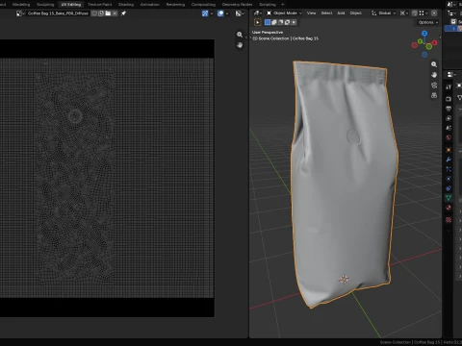Image resolution: width=462 pixels, height=346 pixels.
Task: Open the Compositing workspace tab
Action: 203,5
